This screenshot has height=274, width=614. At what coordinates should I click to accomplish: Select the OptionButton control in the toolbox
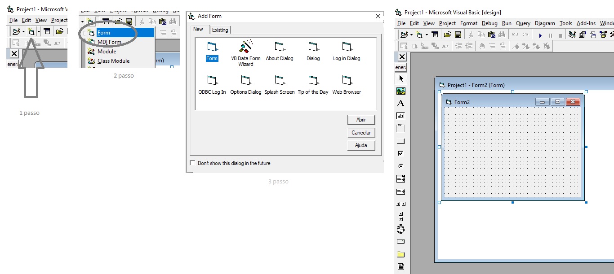coord(400,166)
